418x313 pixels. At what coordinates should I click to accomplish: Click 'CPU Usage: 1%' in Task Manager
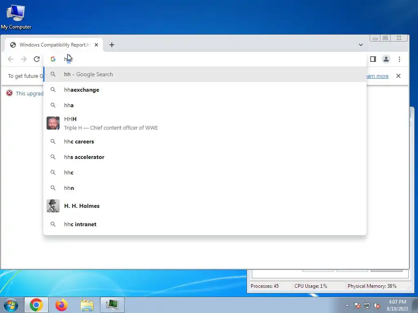[x=311, y=286]
